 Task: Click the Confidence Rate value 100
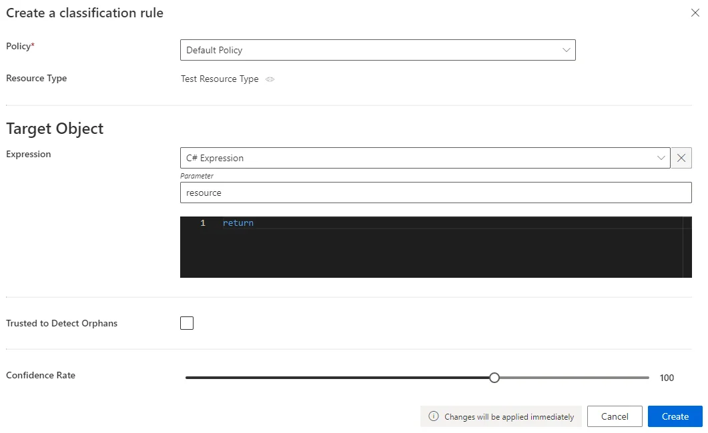click(x=667, y=378)
